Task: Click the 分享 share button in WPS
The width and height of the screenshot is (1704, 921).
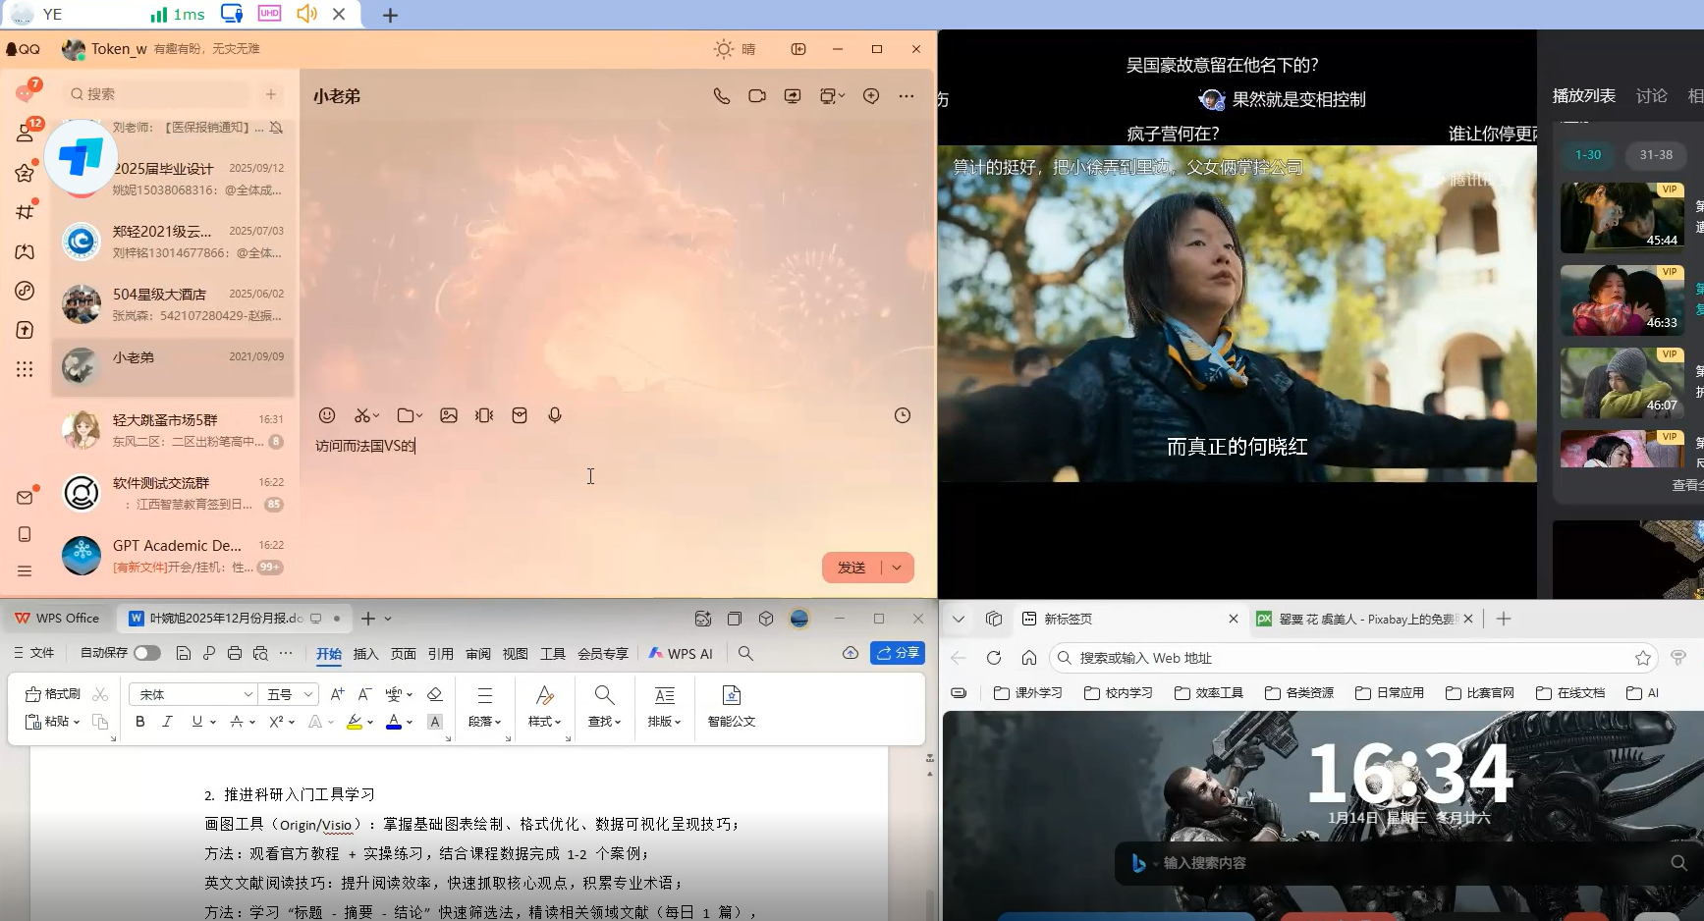Action: (x=898, y=653)
